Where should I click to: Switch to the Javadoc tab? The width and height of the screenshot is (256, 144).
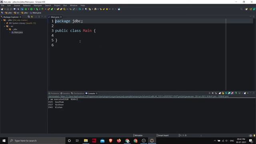tap(65, 93)
